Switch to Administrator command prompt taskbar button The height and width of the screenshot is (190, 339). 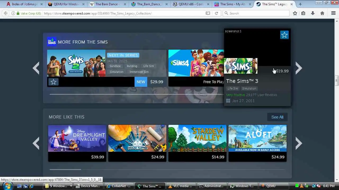click(x=212, y=186)
